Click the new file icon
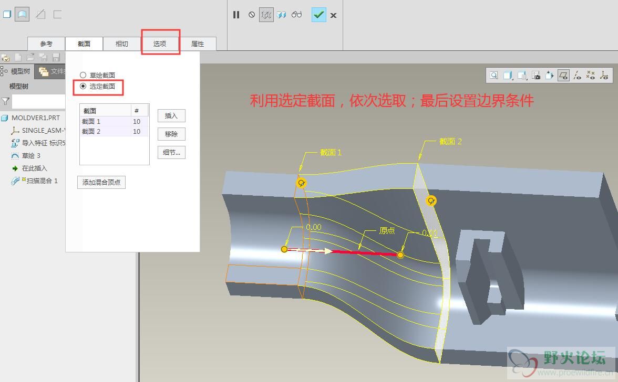Image resolution: width=618 pixels, height=382 pixels. 18,57
